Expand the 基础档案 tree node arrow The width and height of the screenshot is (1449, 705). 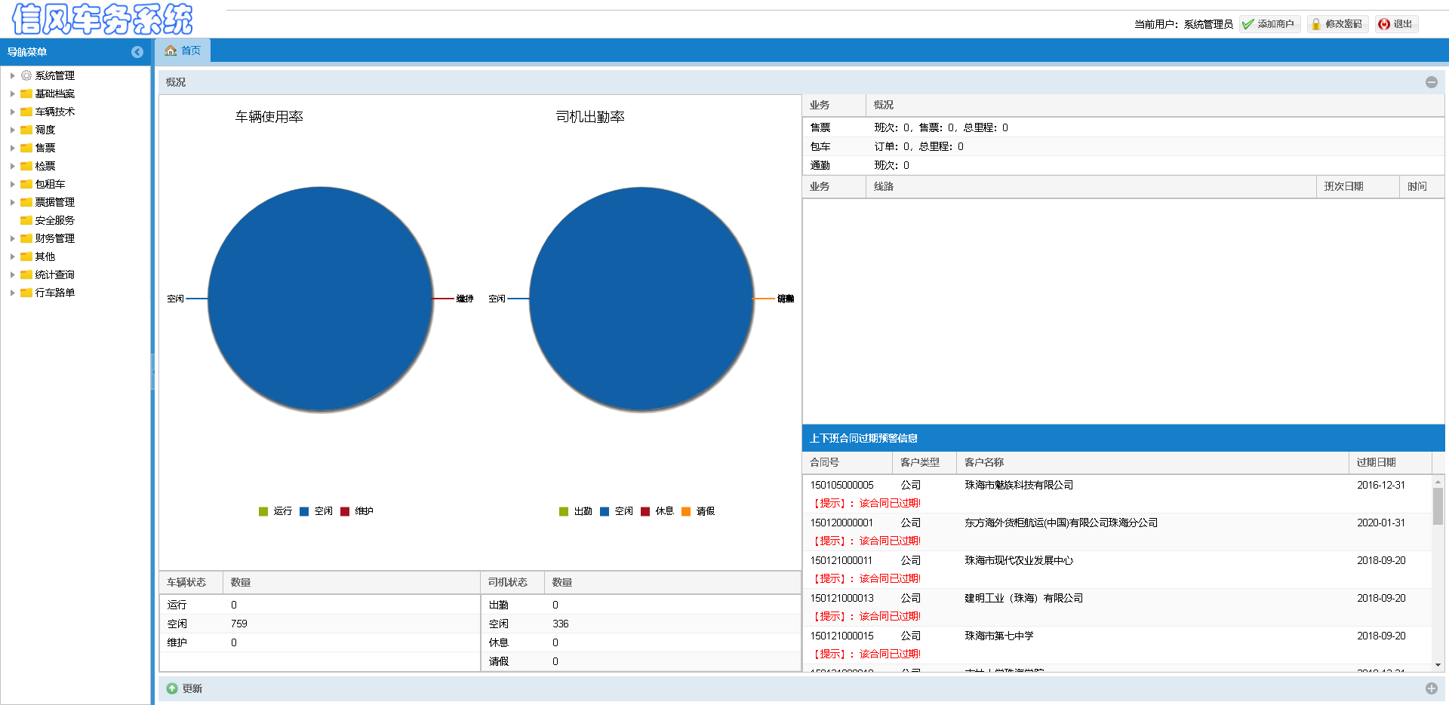12,93
